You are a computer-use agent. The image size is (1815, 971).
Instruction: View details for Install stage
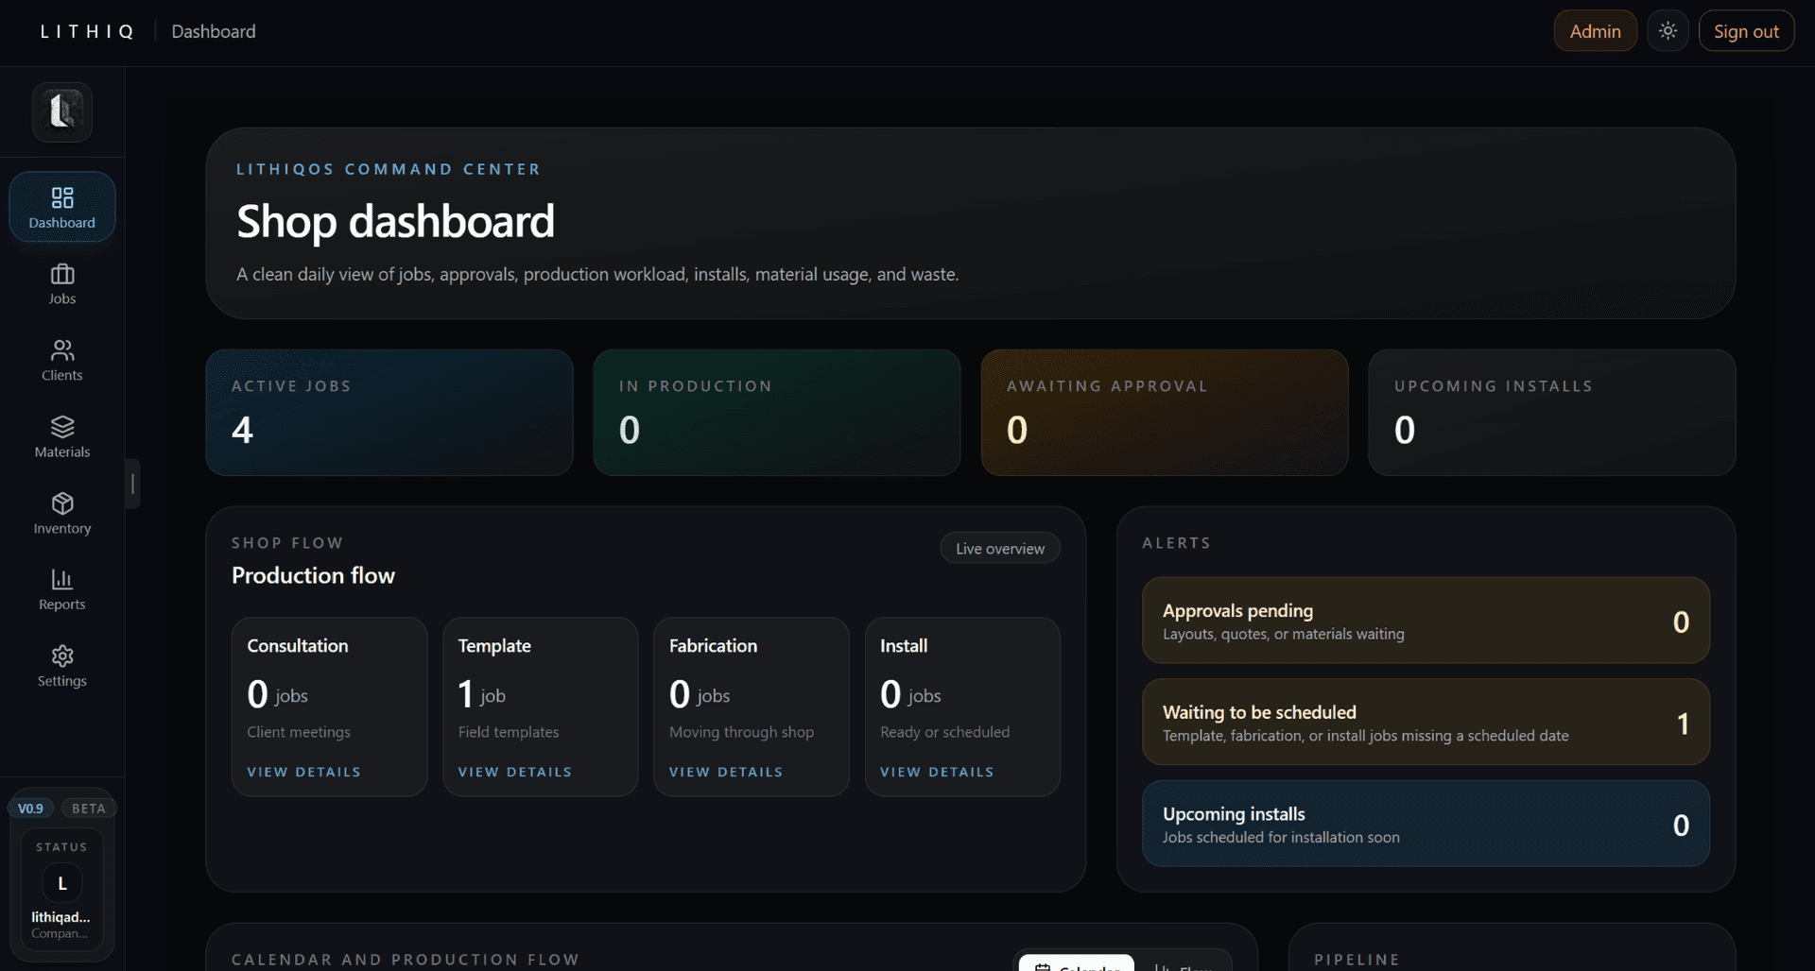tap(937, 772)
